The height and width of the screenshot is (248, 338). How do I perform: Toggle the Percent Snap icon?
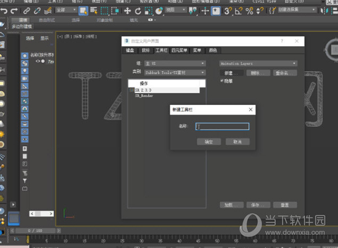[x=250, y=11]
